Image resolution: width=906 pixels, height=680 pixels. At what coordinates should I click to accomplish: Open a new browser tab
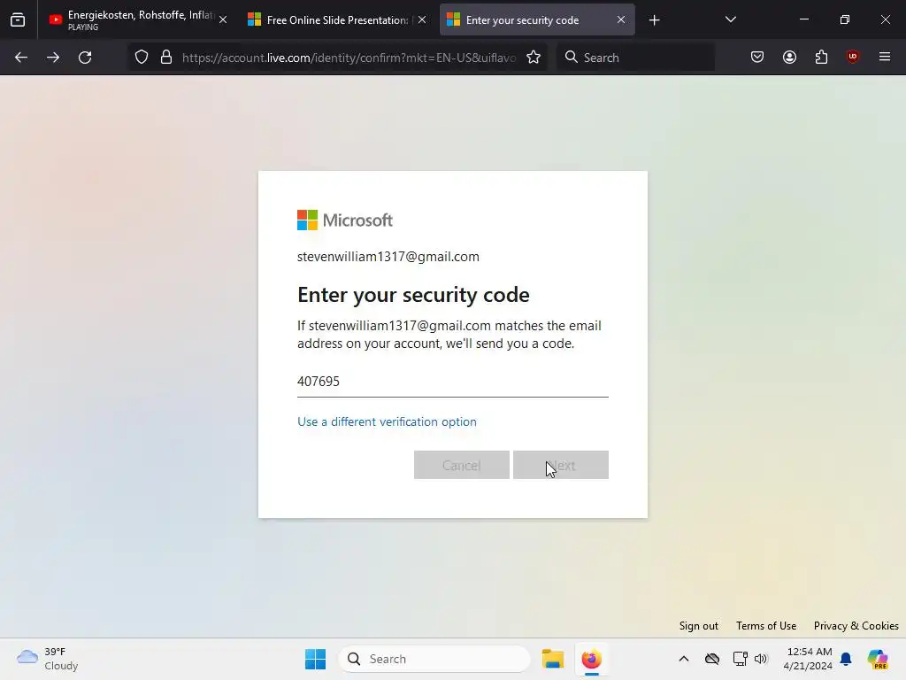click(654, 20)
